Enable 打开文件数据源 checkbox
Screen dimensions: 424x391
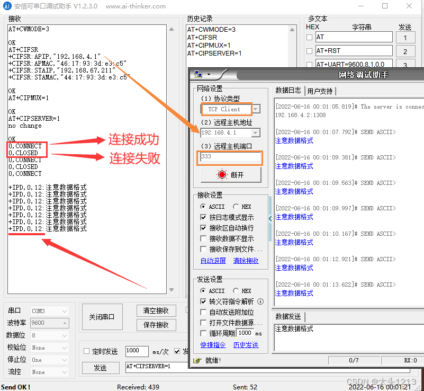pos(203,323)
